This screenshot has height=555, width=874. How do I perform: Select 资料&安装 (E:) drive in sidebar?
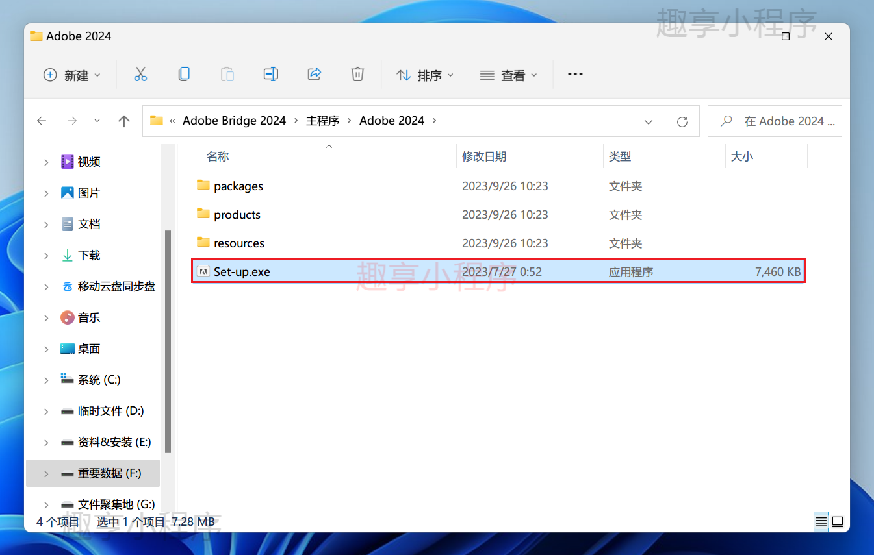tap(114, 442)
